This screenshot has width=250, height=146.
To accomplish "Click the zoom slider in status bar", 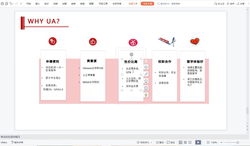I will pos(237,142).
